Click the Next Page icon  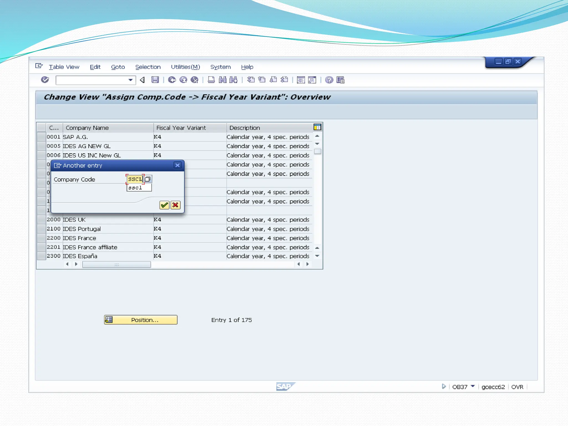point(273,80)
